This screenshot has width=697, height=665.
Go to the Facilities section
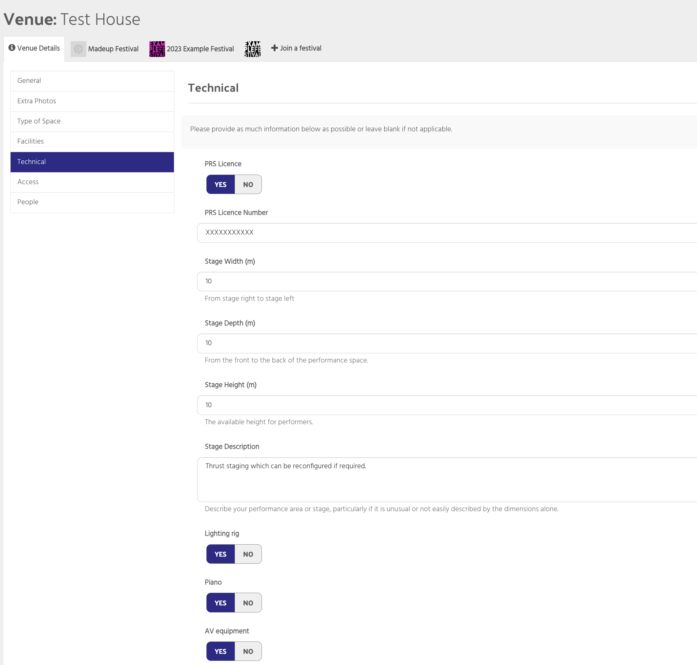click(92, 142)
